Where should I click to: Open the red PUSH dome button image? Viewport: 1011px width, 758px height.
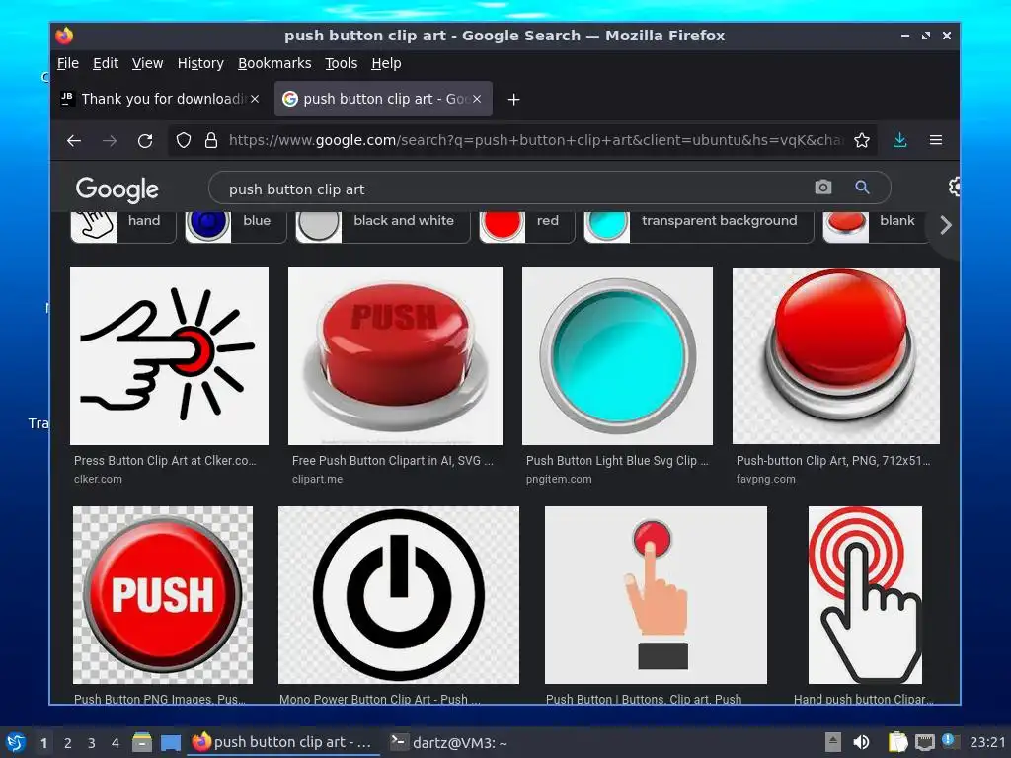395,355
